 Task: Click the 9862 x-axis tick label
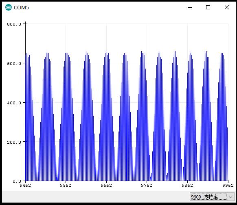coord(187,185)
